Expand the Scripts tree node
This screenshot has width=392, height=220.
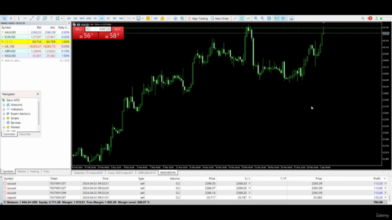[4, 118]
